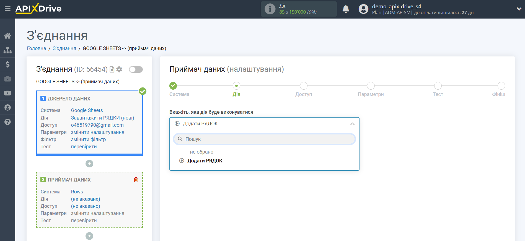Open the connections sitemap sidebar icon
The width and height of the screenshot is (525, 241).
click(x=7, y=50)
